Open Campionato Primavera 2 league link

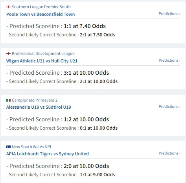click(35, 100)
